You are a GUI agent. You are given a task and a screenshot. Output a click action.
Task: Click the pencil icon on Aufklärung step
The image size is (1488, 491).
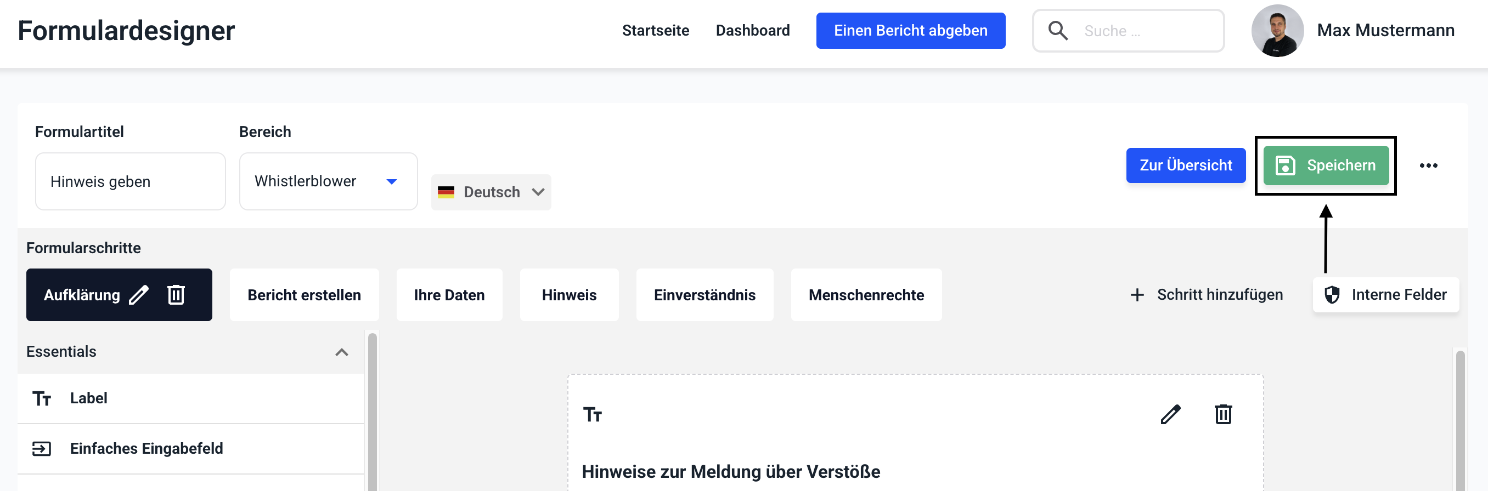pos(139,295)
